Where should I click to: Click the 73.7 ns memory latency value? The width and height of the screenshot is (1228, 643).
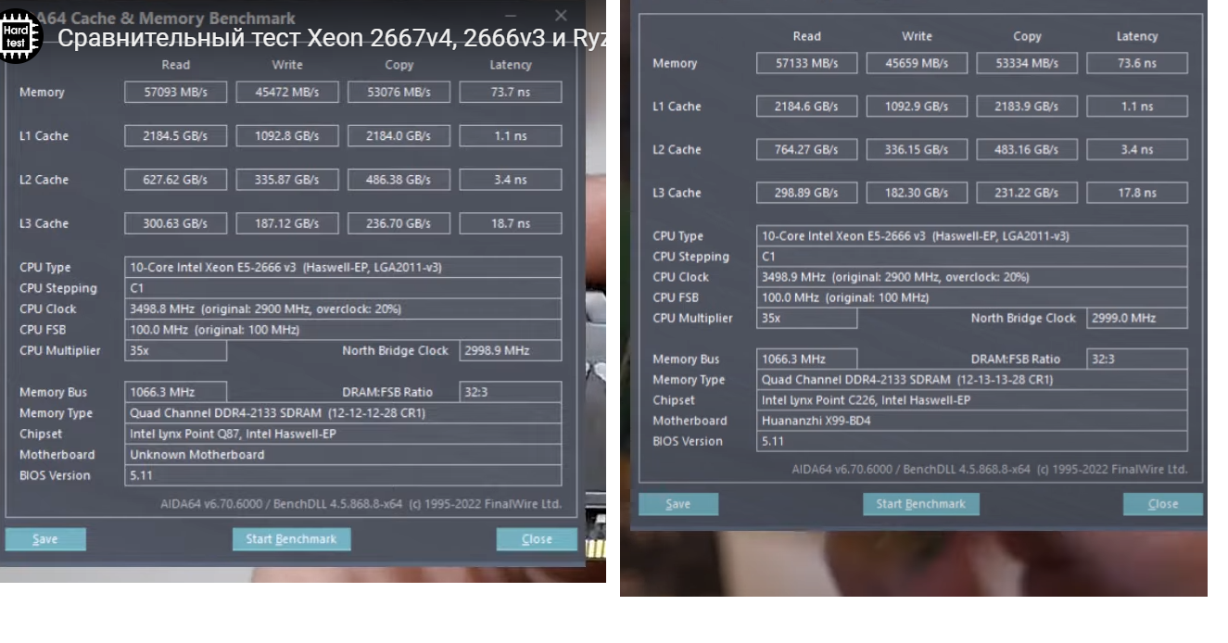(511, 92)
